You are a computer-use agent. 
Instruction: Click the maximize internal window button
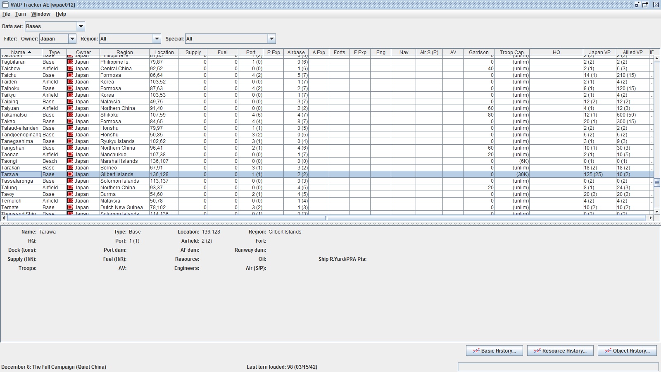[x=646, y=5]
